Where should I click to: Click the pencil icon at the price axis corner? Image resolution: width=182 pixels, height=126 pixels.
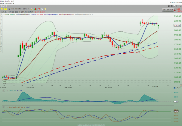pyautogui.click(x=181, y=85)
